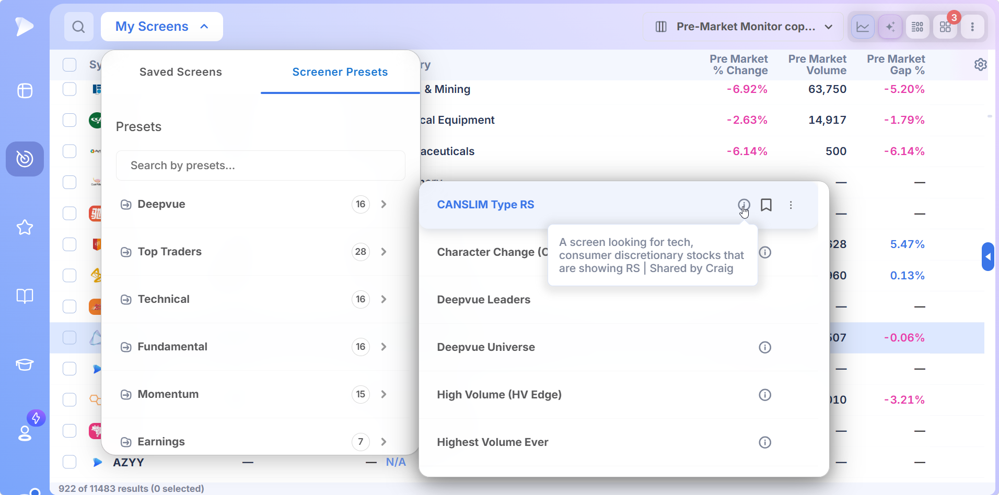Select the Highest Volume Ever preset

[493, 442]
